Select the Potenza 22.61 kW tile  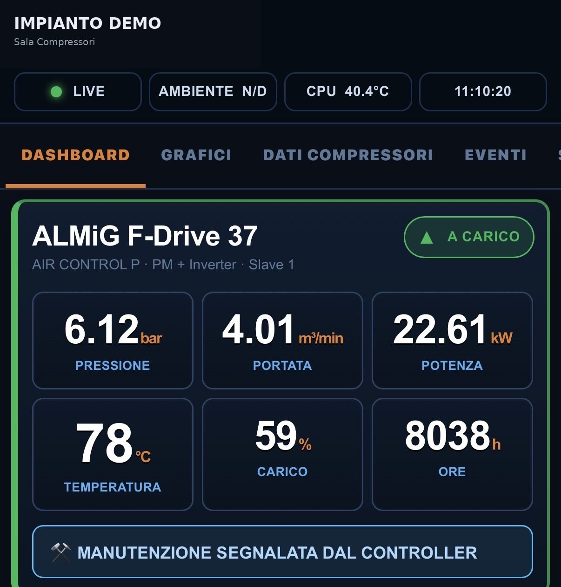(452, 341)
